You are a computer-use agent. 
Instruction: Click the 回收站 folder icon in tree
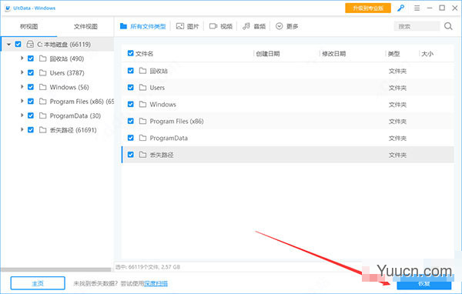pos(42,58)
